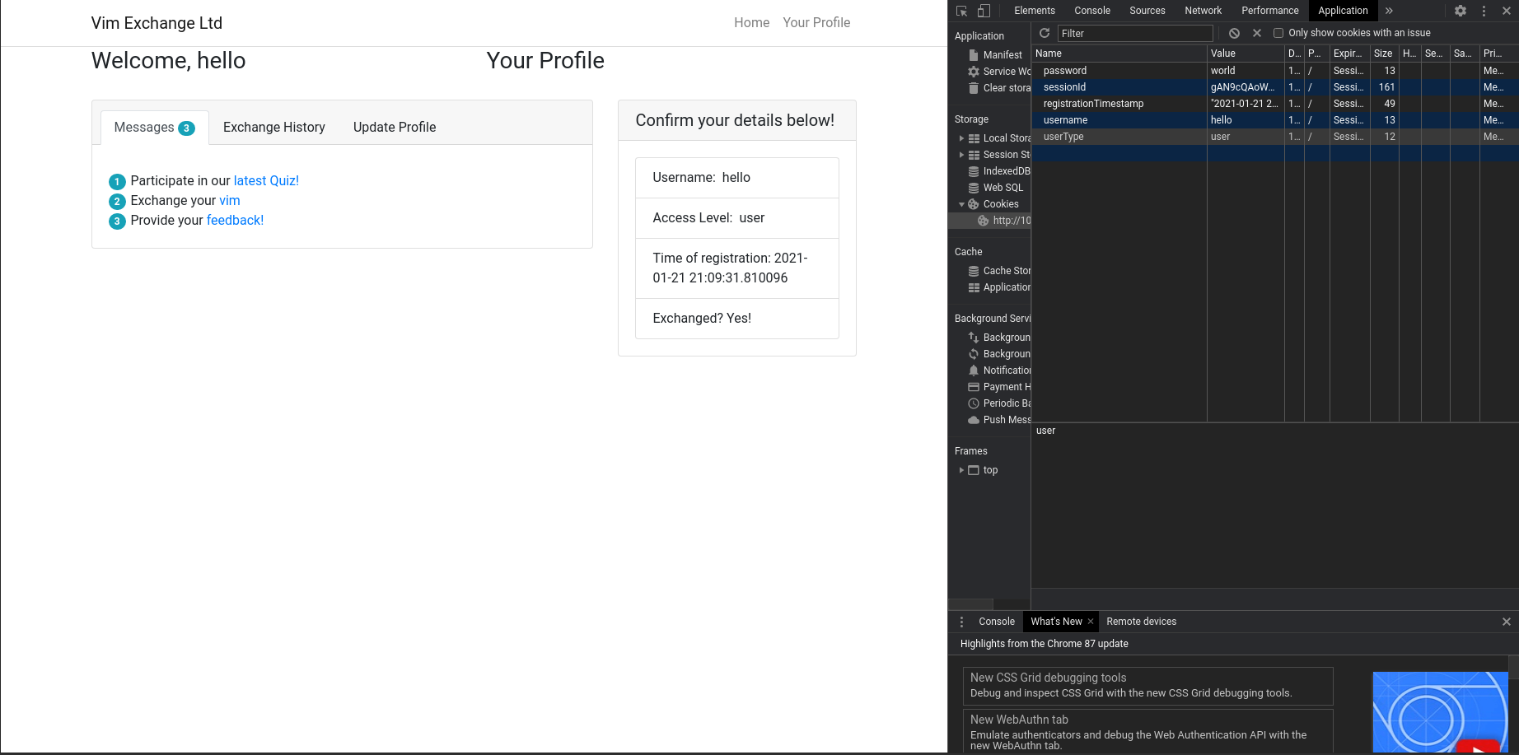Open the Exchange History tab
Image resolution: width=1519 pixels, height=755 pixels.
click(x=273, y=128)
